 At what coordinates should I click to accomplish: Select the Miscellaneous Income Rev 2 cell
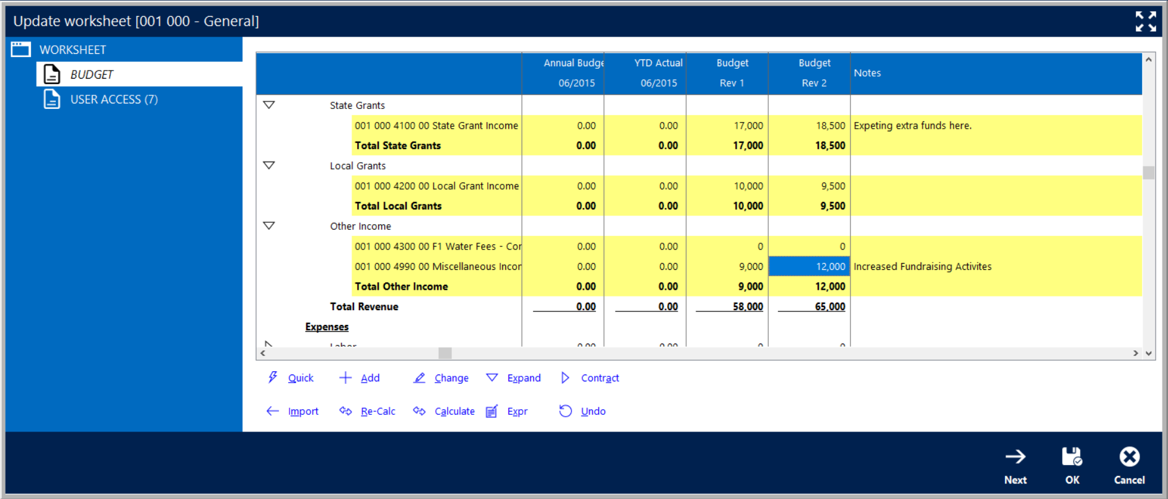tap(809, 266)
